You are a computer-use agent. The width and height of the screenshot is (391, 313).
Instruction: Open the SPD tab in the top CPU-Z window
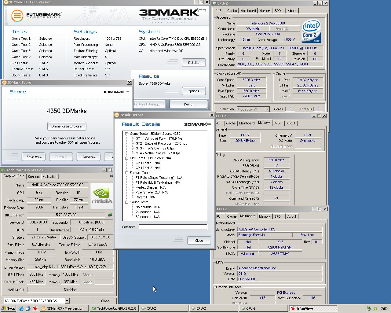(x=278, y=11)
